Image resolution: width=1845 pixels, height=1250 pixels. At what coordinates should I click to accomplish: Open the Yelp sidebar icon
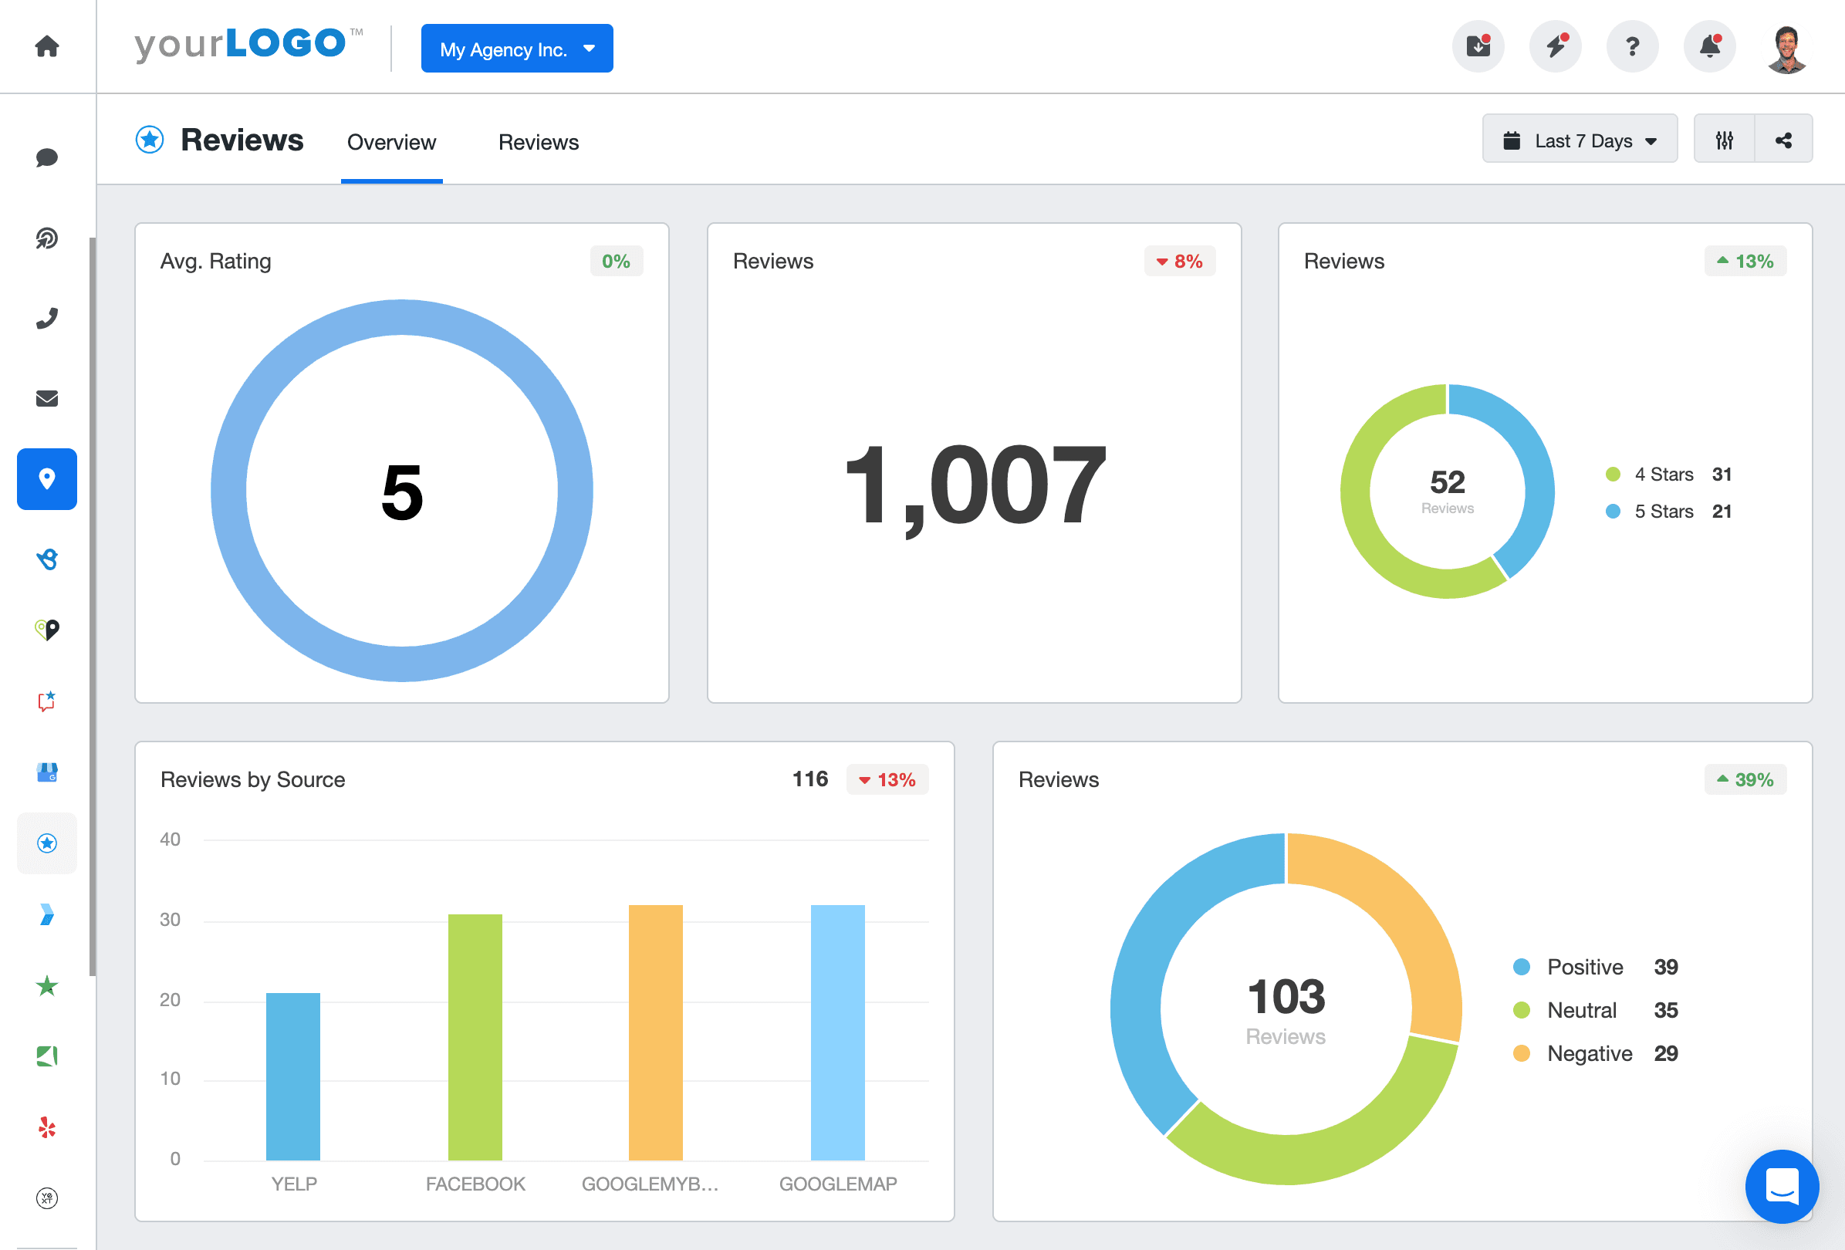[x=47, y=1128]
